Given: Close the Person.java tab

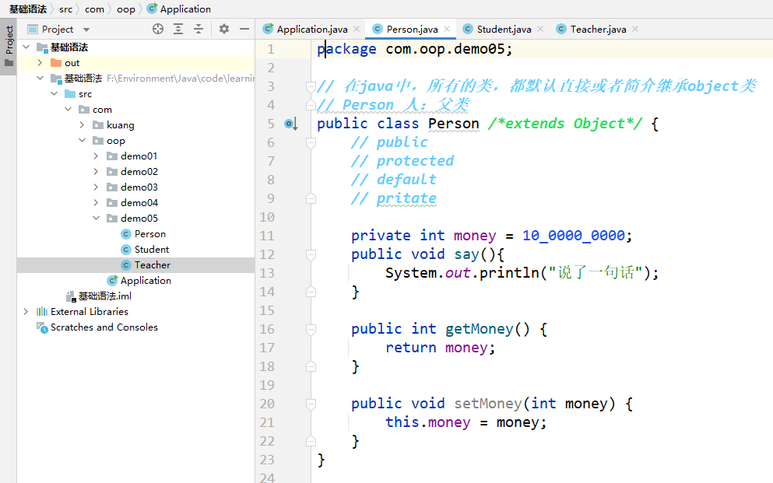Looking at the screenshot, I should coord(447,29).
